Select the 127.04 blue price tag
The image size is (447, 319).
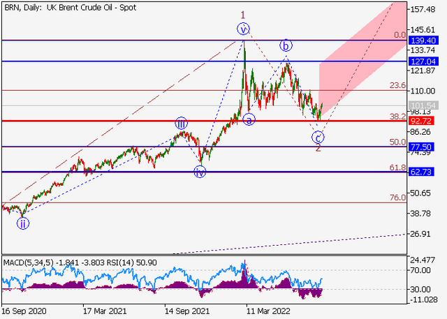click(x=421, y=61)
